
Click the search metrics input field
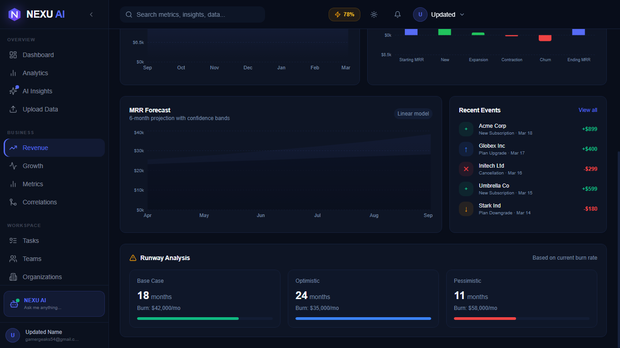192,14
